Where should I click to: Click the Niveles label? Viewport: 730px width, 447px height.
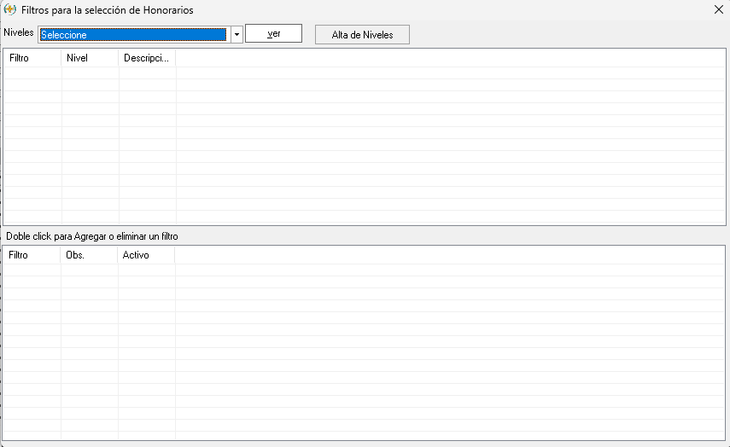[x=19, y=32]
